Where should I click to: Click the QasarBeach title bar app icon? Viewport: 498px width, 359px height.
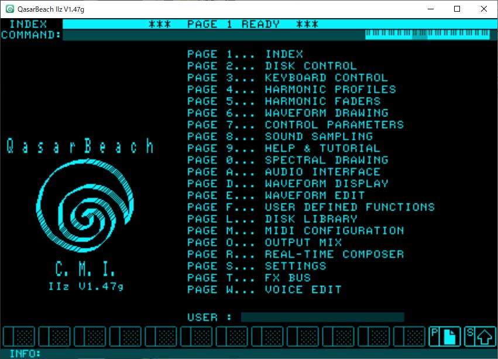pyautogui.click(x=10, y=9)
